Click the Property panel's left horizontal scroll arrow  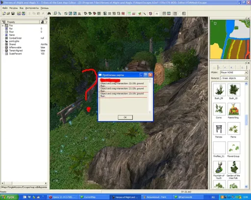click(2, 183)
